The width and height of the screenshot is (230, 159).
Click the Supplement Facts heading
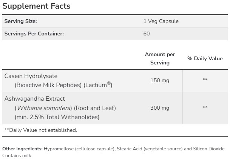coord(36,6)
